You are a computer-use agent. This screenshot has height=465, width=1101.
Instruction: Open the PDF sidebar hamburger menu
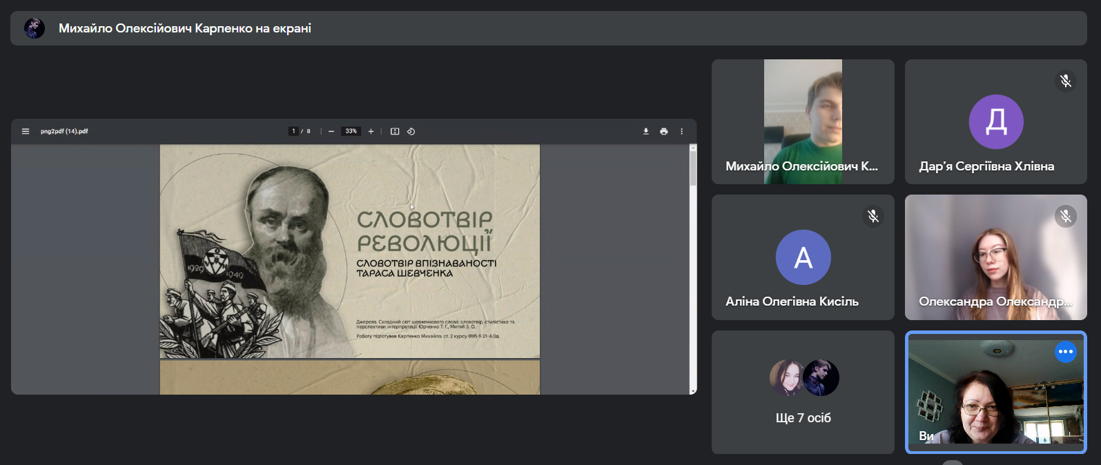point(26,131)
